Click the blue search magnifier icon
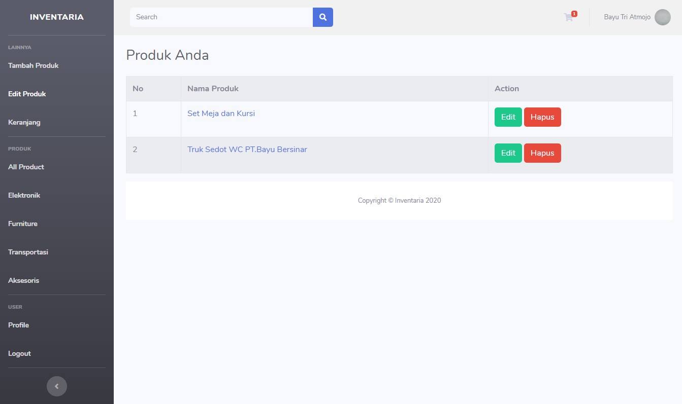Viewport: 682px width, 404px height. click(323, 17)
